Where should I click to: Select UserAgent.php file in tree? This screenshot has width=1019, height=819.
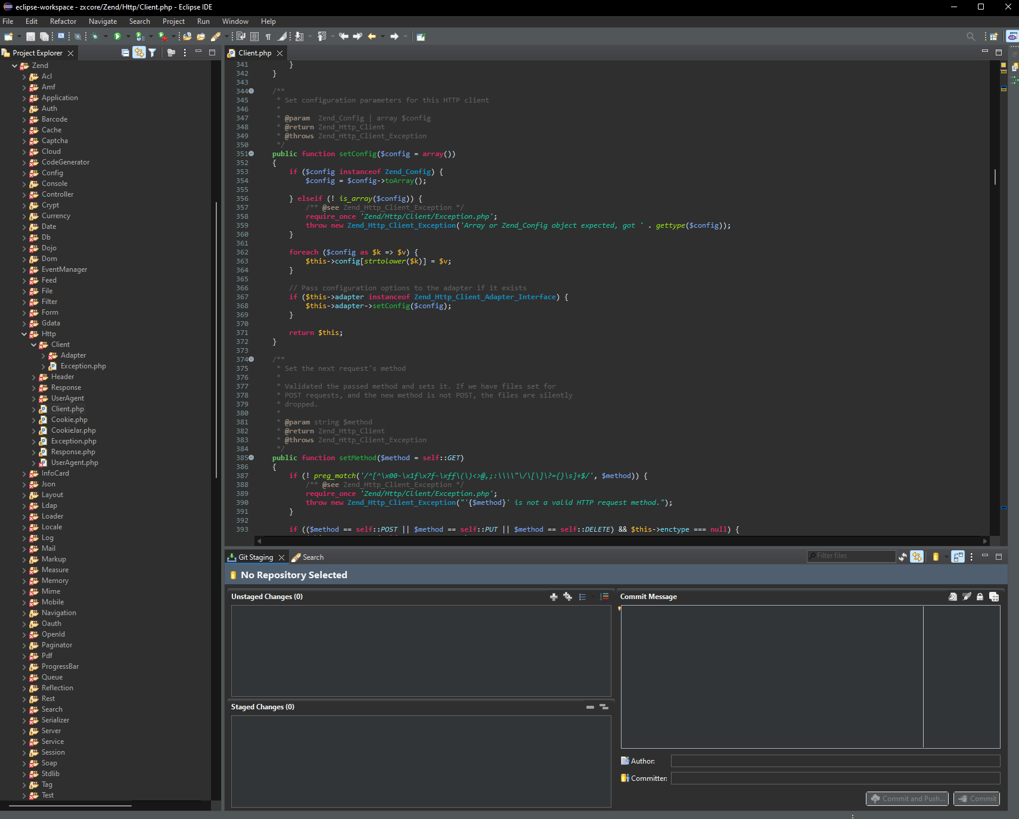[x=74, y=463]
